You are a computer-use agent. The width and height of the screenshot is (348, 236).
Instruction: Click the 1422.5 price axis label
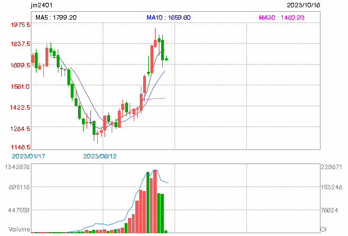(20, 107)
